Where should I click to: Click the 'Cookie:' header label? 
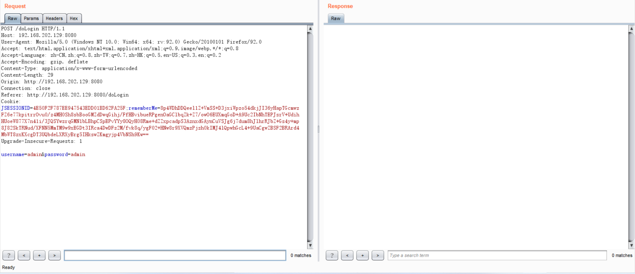click(x=11, y=102)
